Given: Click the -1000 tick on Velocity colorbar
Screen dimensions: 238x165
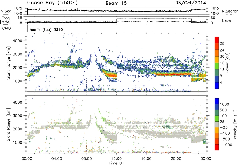Looking at the screenshot, I should pos(226,145).
